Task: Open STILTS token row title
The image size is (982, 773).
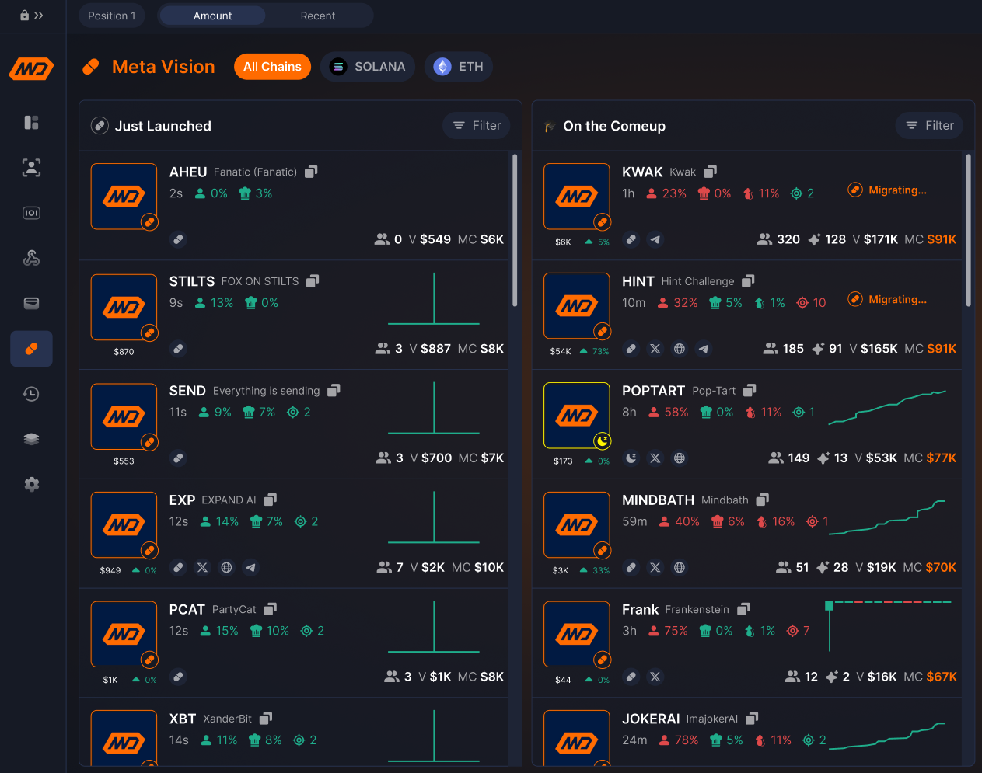Action: [192, 281]
